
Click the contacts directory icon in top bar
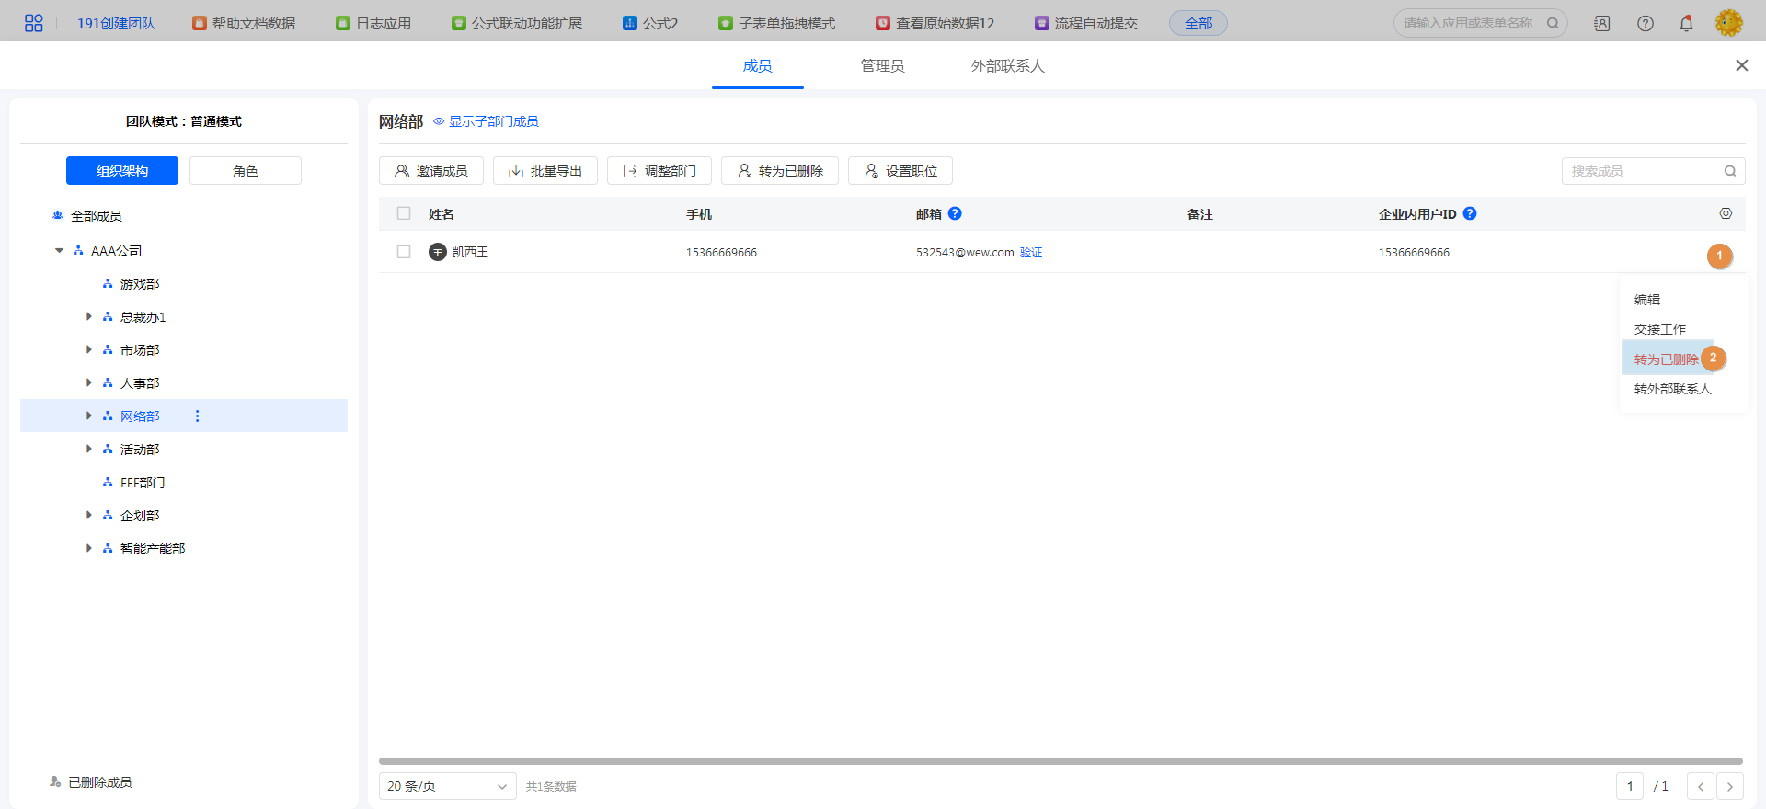1602,23
